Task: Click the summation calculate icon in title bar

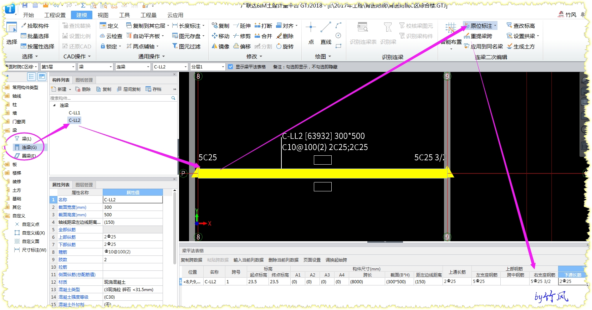Action: (x=83, y=5)
